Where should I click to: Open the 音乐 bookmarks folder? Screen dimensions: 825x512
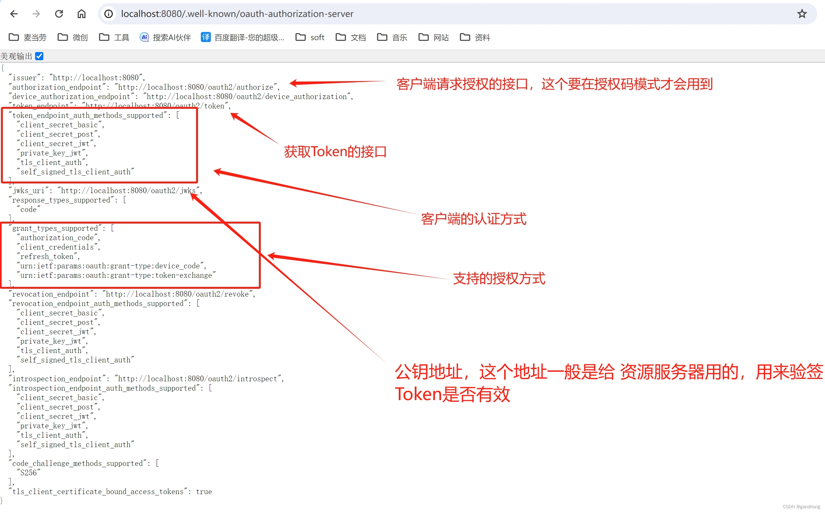(x=392, y=37)
